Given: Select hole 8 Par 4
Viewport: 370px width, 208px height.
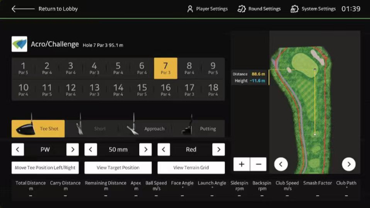Looking at the screenshot, I should [x=189, y=68].
